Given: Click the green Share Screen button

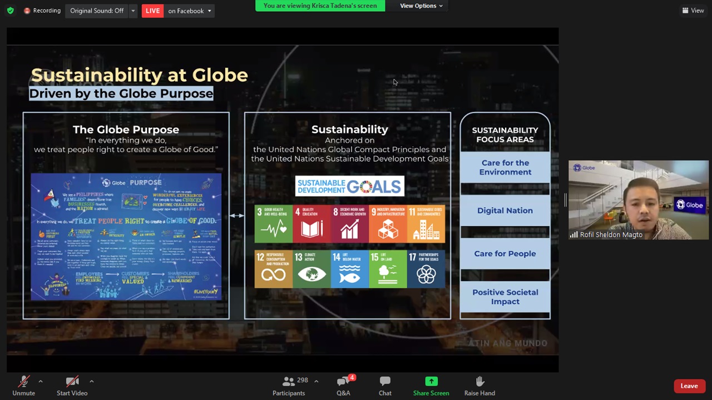Looking at the screenshot, I should tap(431, 386).
